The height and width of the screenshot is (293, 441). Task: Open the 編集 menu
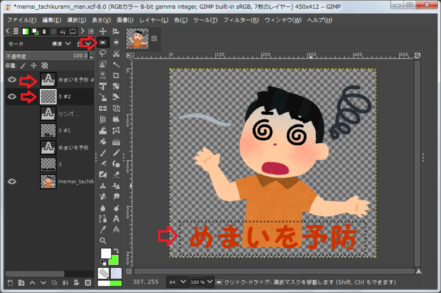tap(52, 20)
